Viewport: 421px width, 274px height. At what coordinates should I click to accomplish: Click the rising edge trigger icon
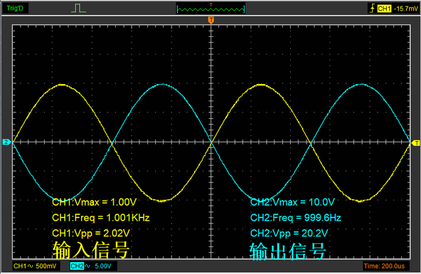point(374,8)
